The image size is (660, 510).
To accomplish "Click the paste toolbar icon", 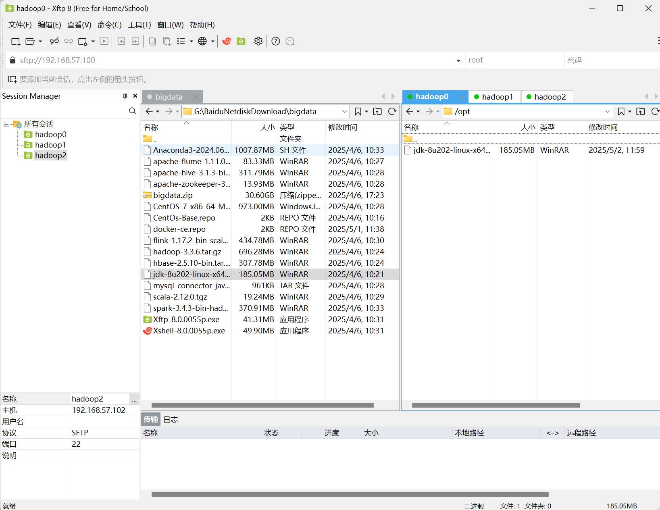I will pyautogui.click(x=167, y=41).
